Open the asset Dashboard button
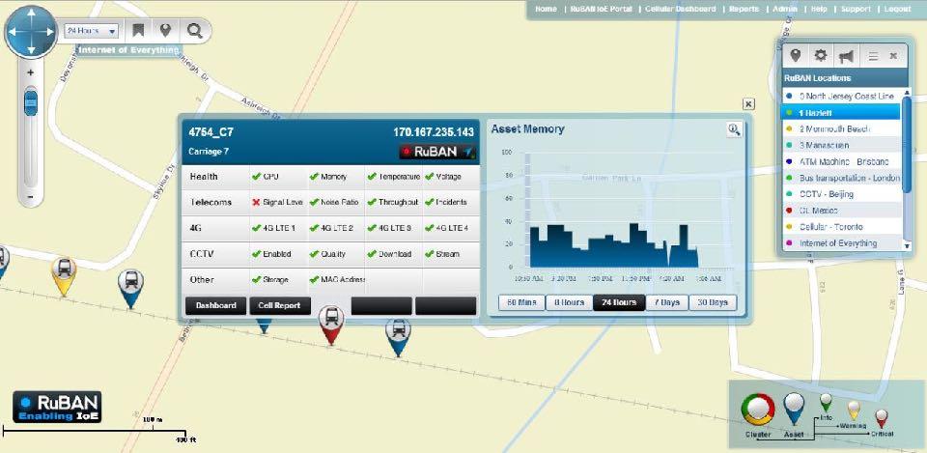This screenshot has height=453, width=927. coord(215,306)
